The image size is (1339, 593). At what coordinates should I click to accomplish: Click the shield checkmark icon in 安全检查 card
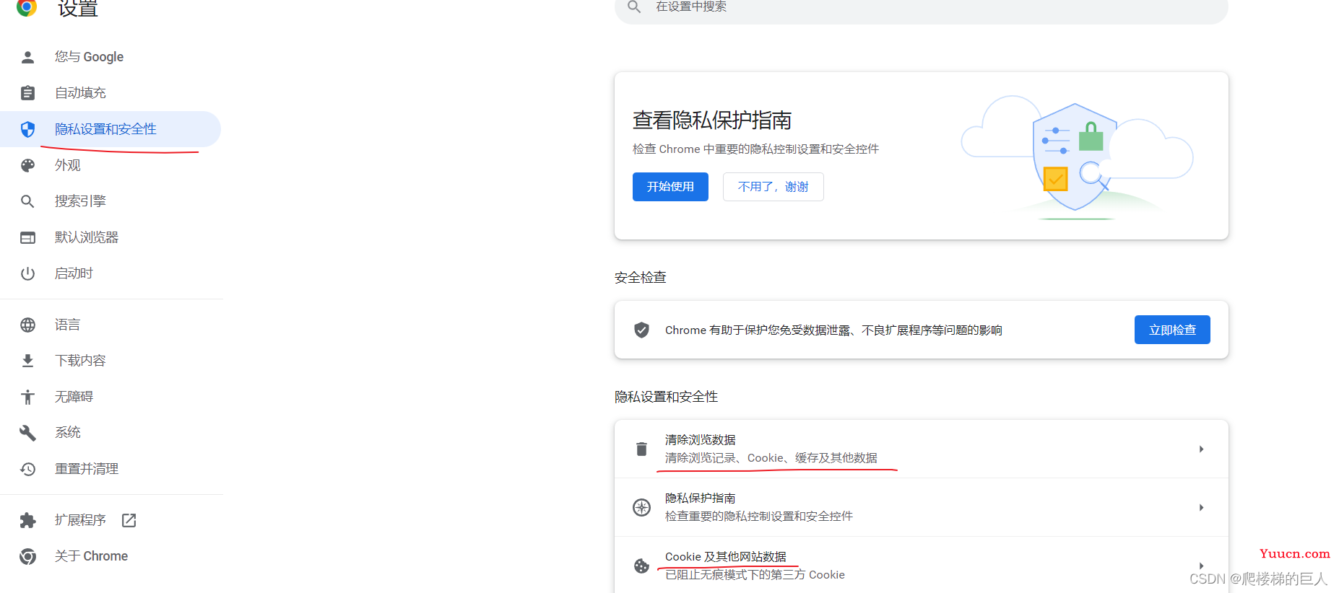[641, 330]
